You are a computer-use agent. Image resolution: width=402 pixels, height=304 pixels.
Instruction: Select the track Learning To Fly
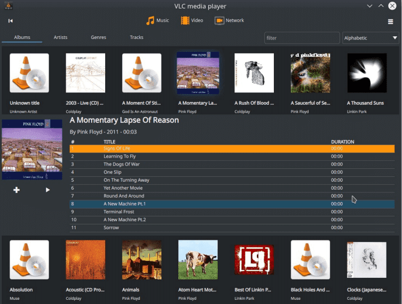coord(232,157)
